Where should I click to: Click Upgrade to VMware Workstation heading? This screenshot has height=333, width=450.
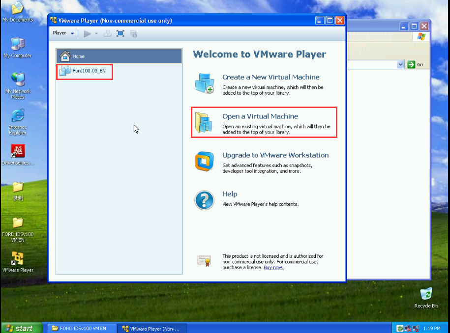point(275,155)
